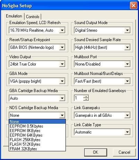This screenshot has width=139, height=160.
Task: Decrease Number of Emulated Gameboys
Action: pos(86,99)
